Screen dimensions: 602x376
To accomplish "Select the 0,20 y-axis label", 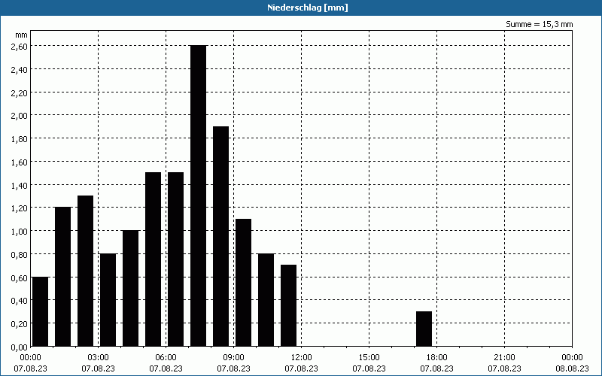I will click(20, 324).
